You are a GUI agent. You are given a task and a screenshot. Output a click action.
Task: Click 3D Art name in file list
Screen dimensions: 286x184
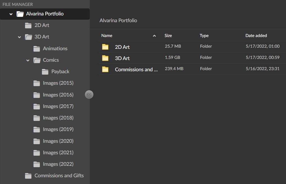(122, 58)
